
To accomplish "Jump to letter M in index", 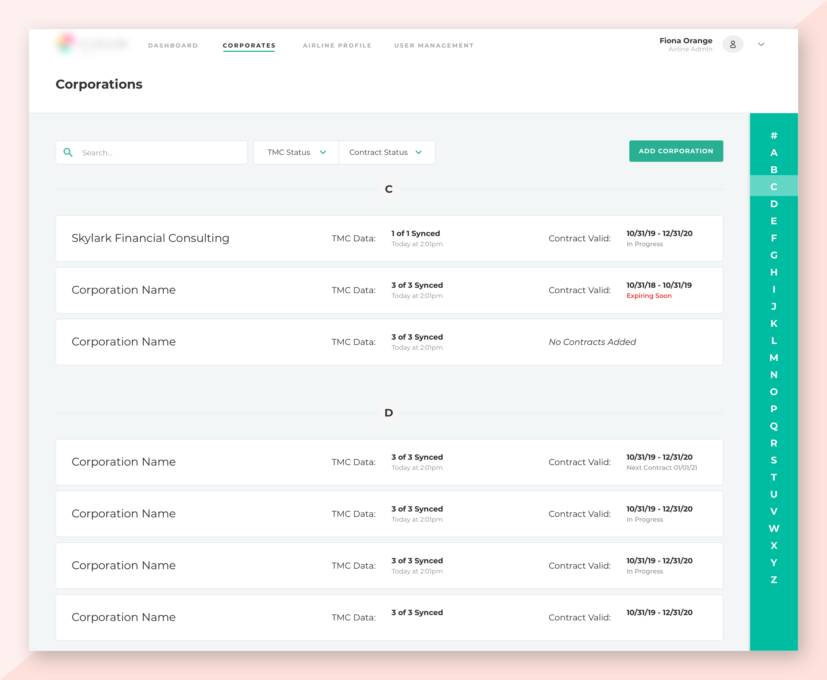I will [773, 358].
